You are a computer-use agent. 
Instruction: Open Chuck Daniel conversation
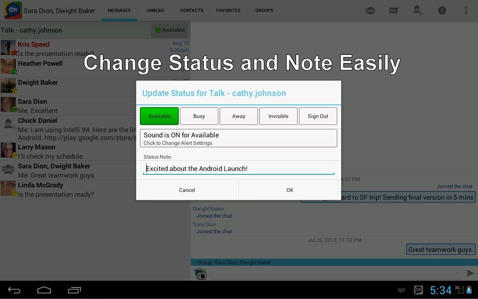[95, 129]
